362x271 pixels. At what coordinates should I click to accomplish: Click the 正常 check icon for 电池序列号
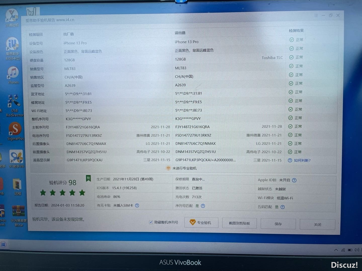click(x=290, y=135)
